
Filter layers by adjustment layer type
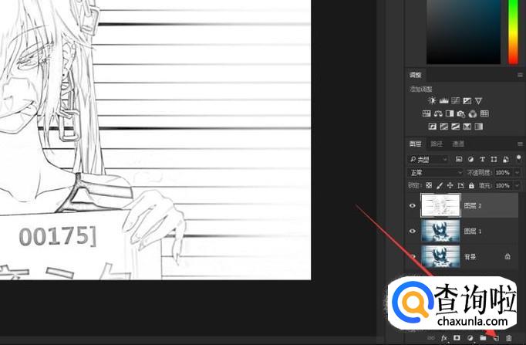(470, 160)
